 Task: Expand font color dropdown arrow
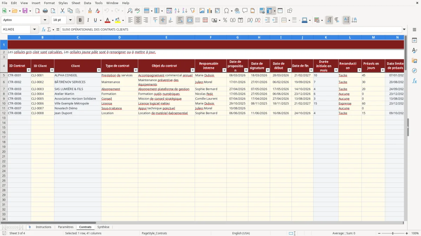pos(112,20)
